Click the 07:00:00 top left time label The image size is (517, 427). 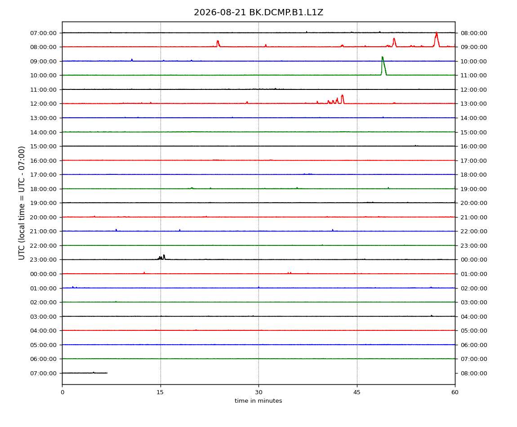point(43,33)
